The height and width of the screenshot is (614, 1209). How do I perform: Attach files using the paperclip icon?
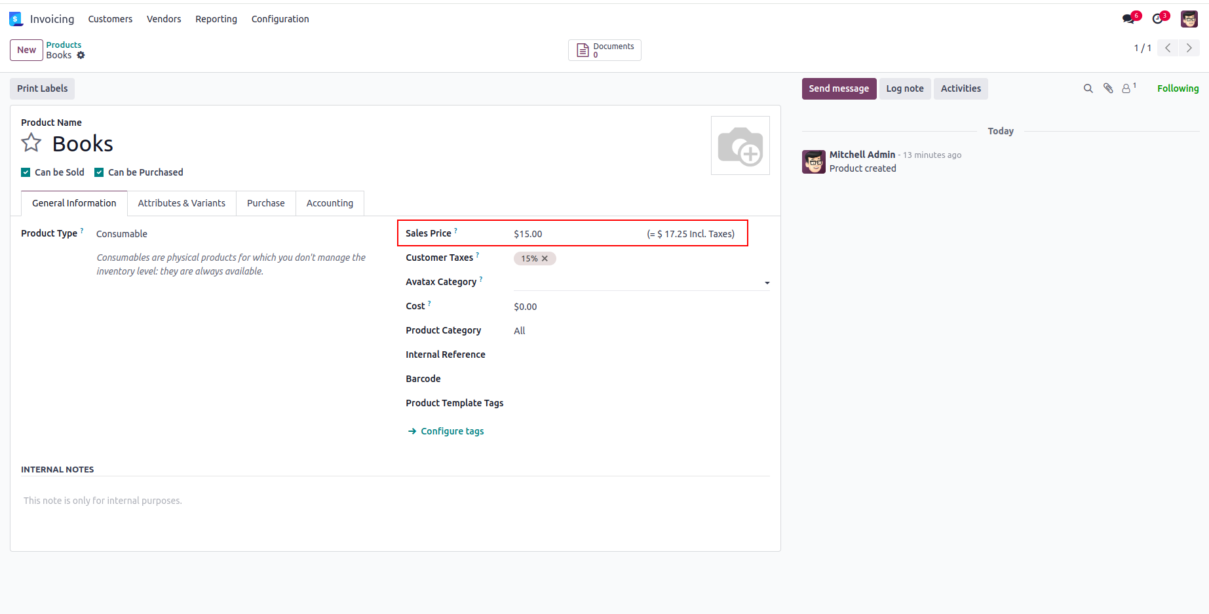click(1108, 88)
